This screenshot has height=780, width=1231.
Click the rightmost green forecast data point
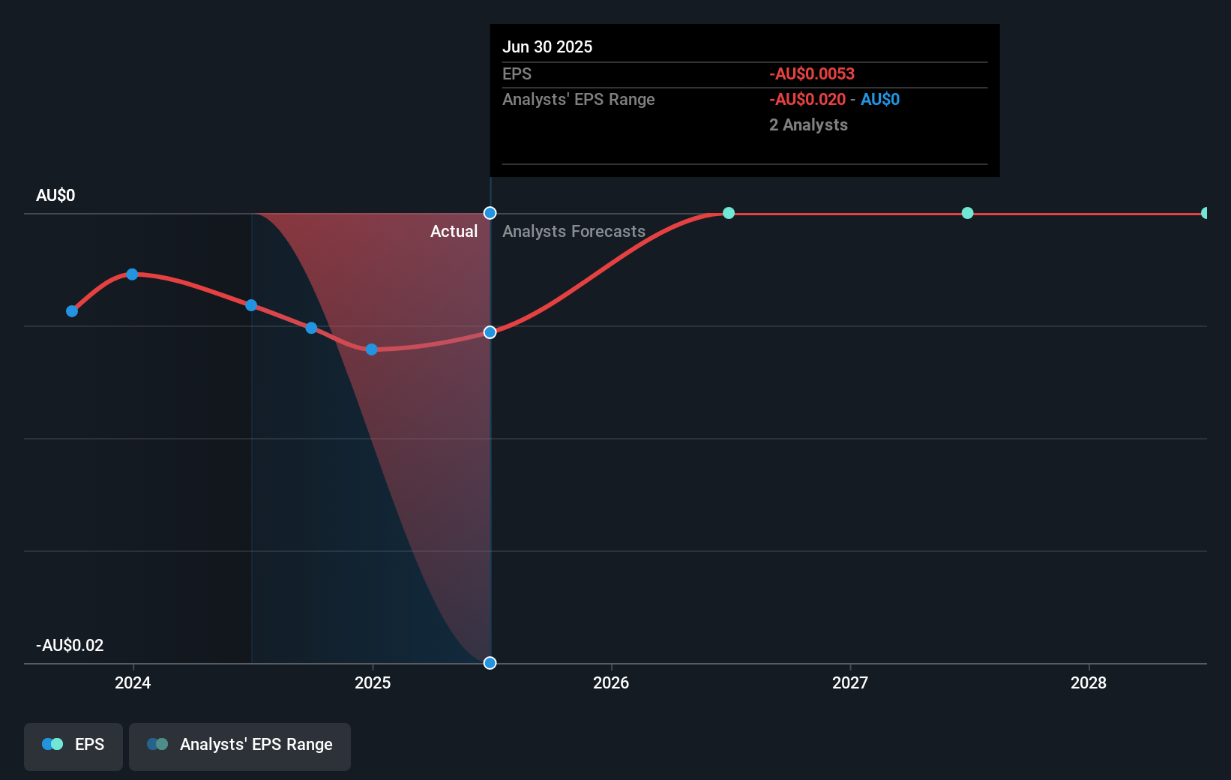1206,213
